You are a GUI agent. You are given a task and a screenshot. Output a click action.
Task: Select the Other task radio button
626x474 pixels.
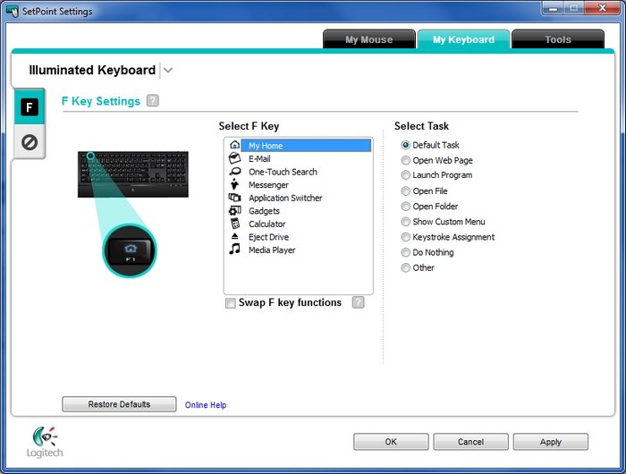(406, 267)
